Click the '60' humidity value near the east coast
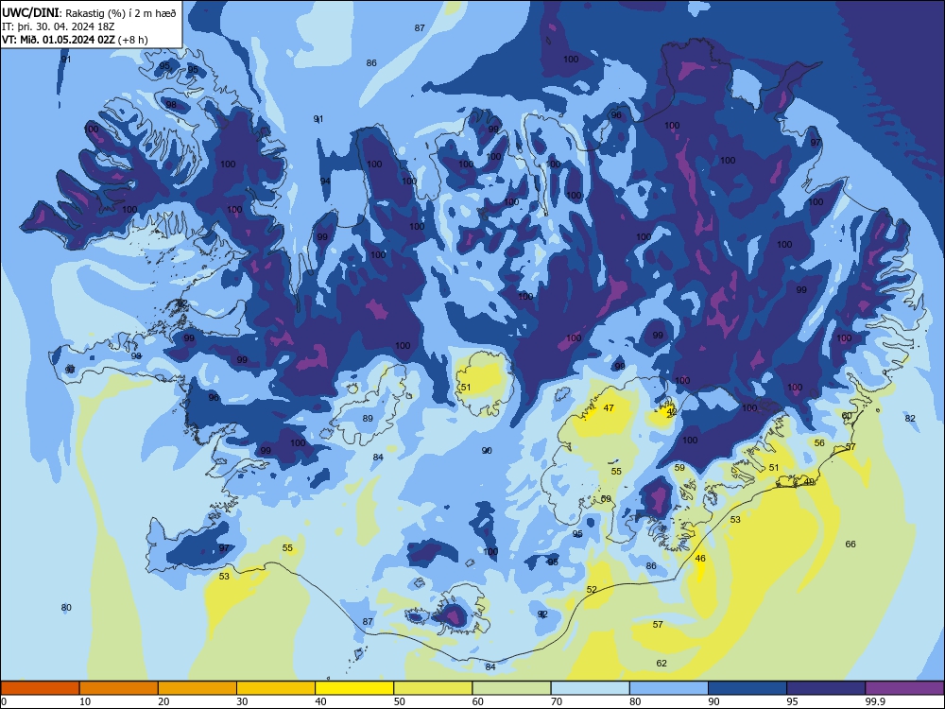945x709 pixels. (847, 416)
